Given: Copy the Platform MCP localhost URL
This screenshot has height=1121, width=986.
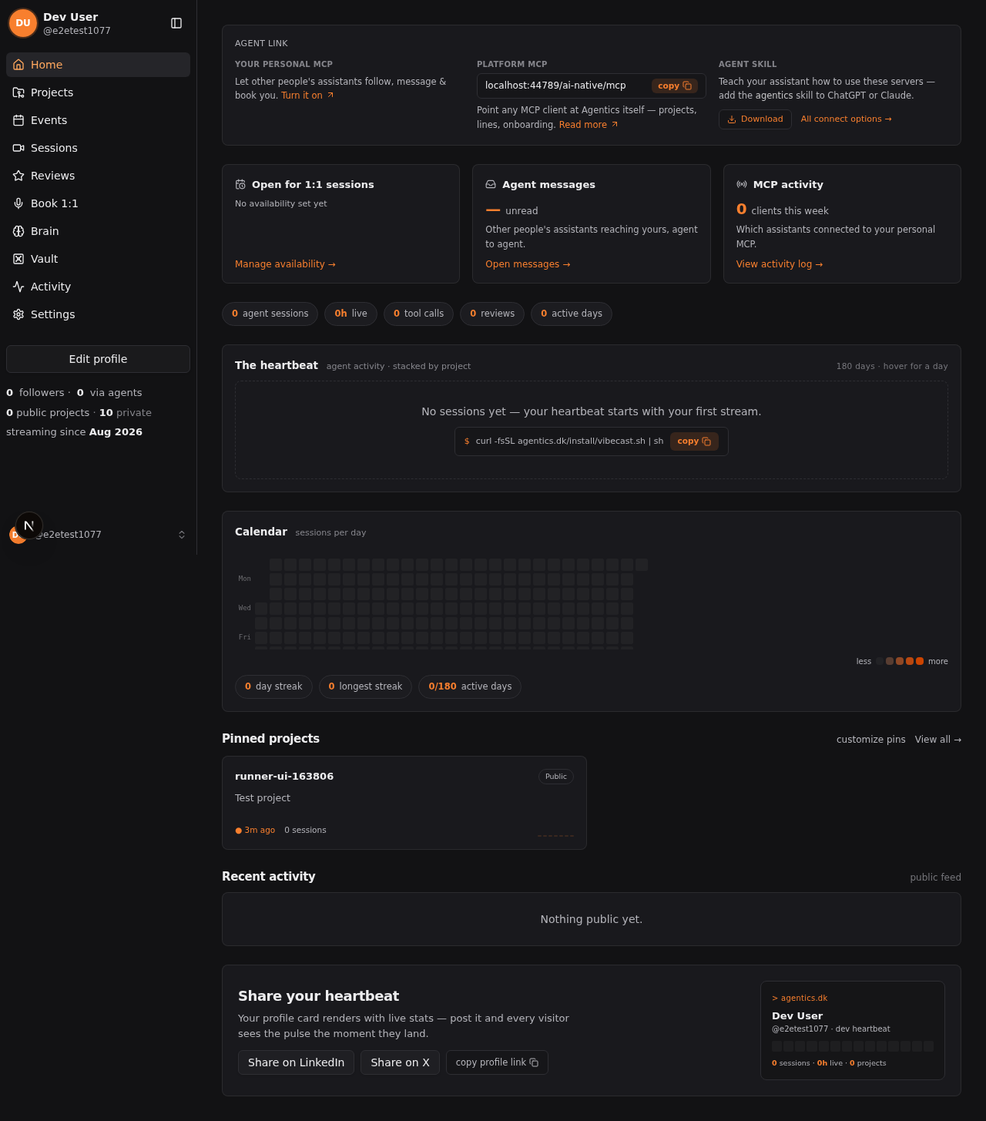Looking at the screenshot, I should (675, 86).
